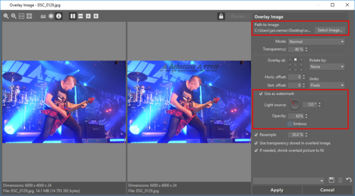
Task: Click the Path to image text field
Action: tap(283, 31)
